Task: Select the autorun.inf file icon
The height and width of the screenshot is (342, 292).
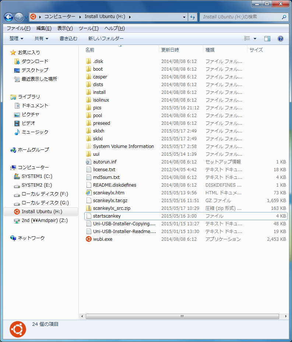Action: pos(88,162)
